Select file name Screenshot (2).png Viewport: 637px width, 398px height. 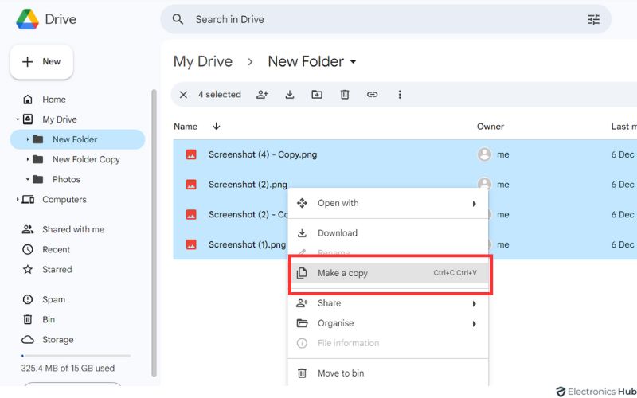click(x=248, y=185)
